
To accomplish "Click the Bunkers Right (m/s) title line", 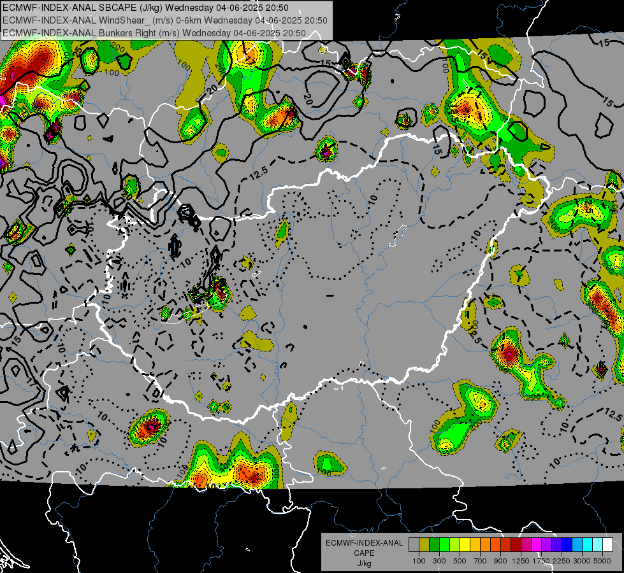I will click(154, 33).
